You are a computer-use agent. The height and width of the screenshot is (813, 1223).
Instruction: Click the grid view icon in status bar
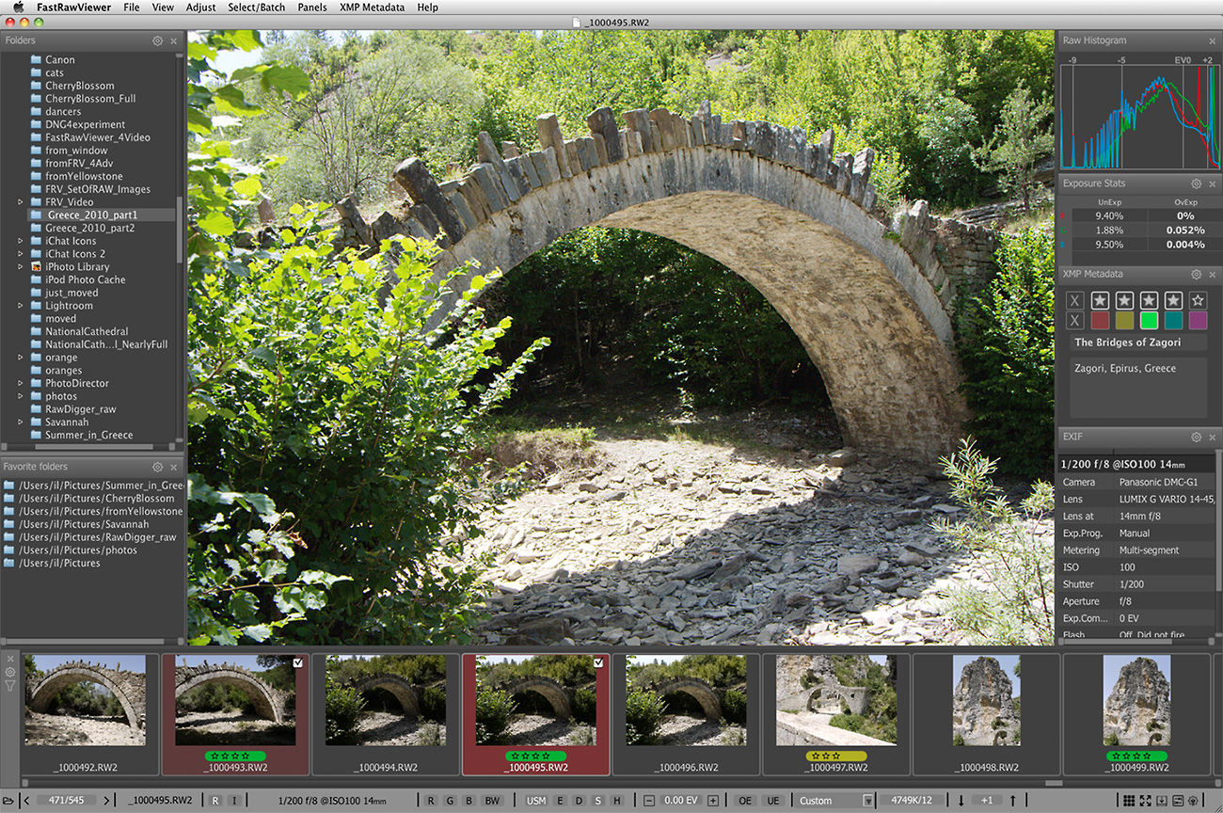coord(1130,801)
